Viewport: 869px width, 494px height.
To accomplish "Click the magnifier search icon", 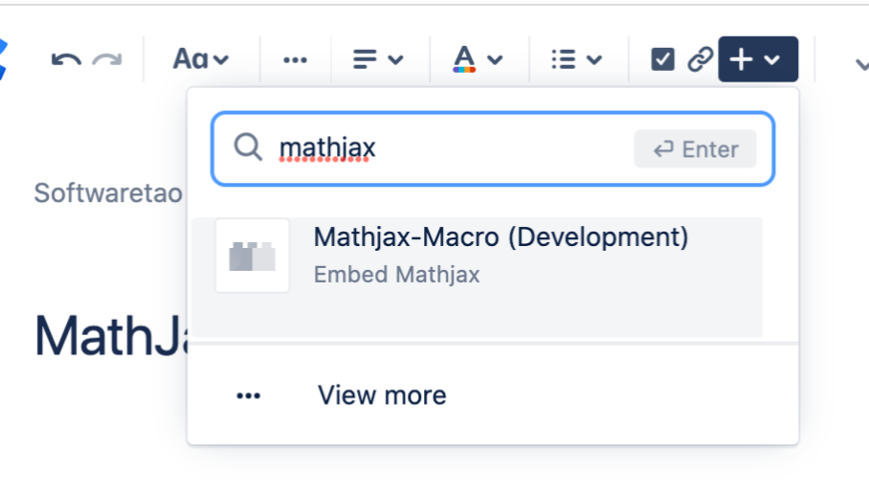I will (247, 148).
